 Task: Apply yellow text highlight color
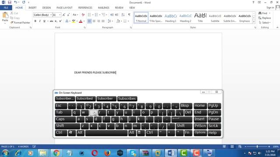coord(73,21)
